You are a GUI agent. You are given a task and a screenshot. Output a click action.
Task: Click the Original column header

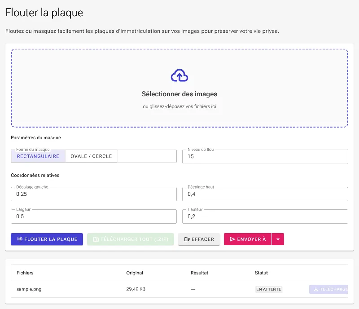point(135,273)
